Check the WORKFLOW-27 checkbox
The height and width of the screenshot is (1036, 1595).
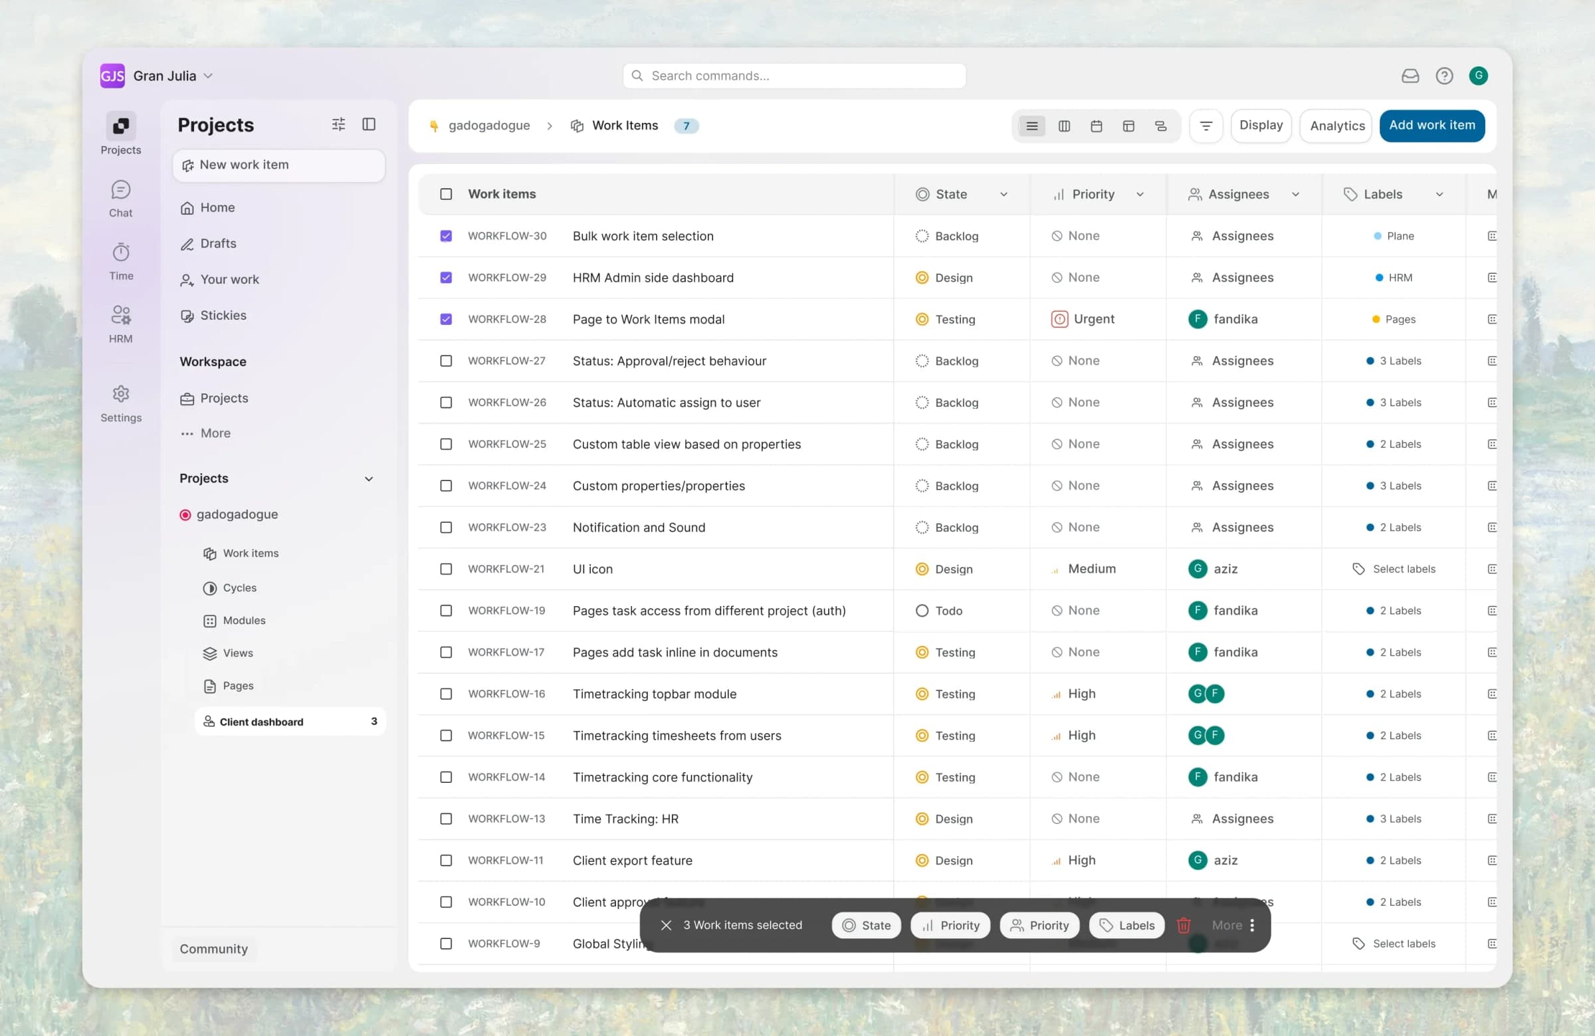(446, 361)
